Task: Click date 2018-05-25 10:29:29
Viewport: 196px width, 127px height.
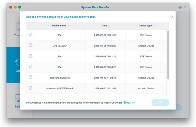Action: click(105, 46)
